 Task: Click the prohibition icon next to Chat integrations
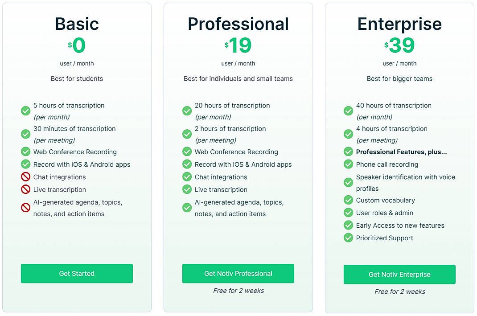tap(25, 176)
